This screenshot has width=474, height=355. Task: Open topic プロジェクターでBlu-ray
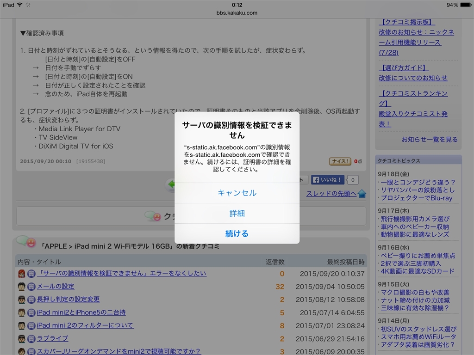[x=417, y=198]
